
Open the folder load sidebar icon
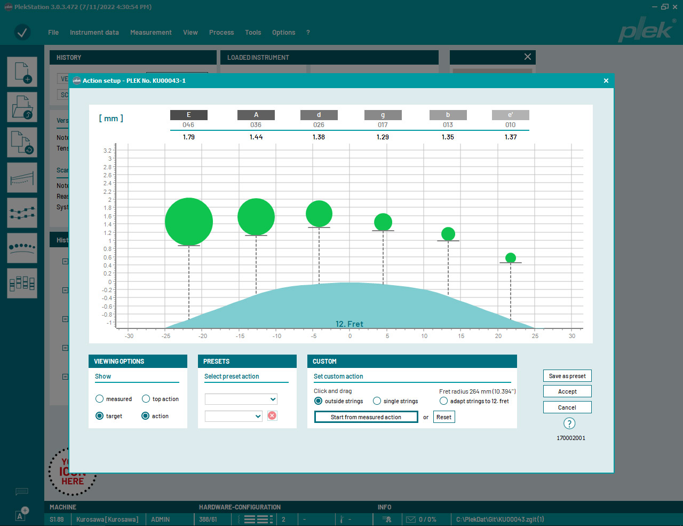point(22,107)
